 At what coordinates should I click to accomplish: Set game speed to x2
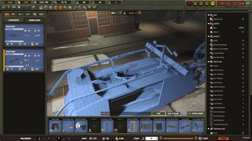click(201, 4)
